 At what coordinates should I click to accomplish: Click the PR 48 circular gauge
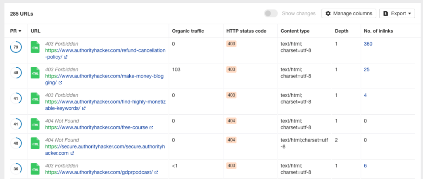point(16,73)
